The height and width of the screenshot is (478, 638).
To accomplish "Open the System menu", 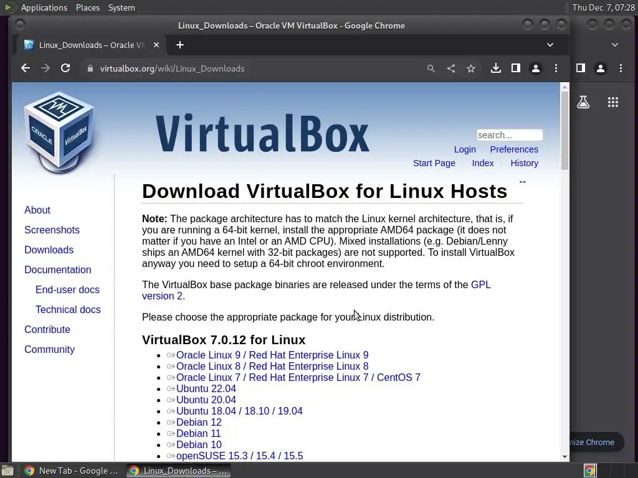I will tap(121, 7).
